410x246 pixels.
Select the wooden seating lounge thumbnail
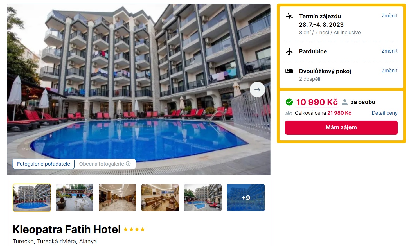pyautogui.click(x=160, y=198)
